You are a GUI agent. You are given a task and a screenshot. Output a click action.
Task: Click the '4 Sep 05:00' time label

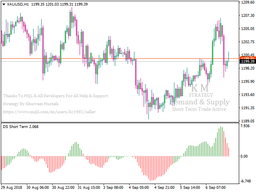pos(139,187)
